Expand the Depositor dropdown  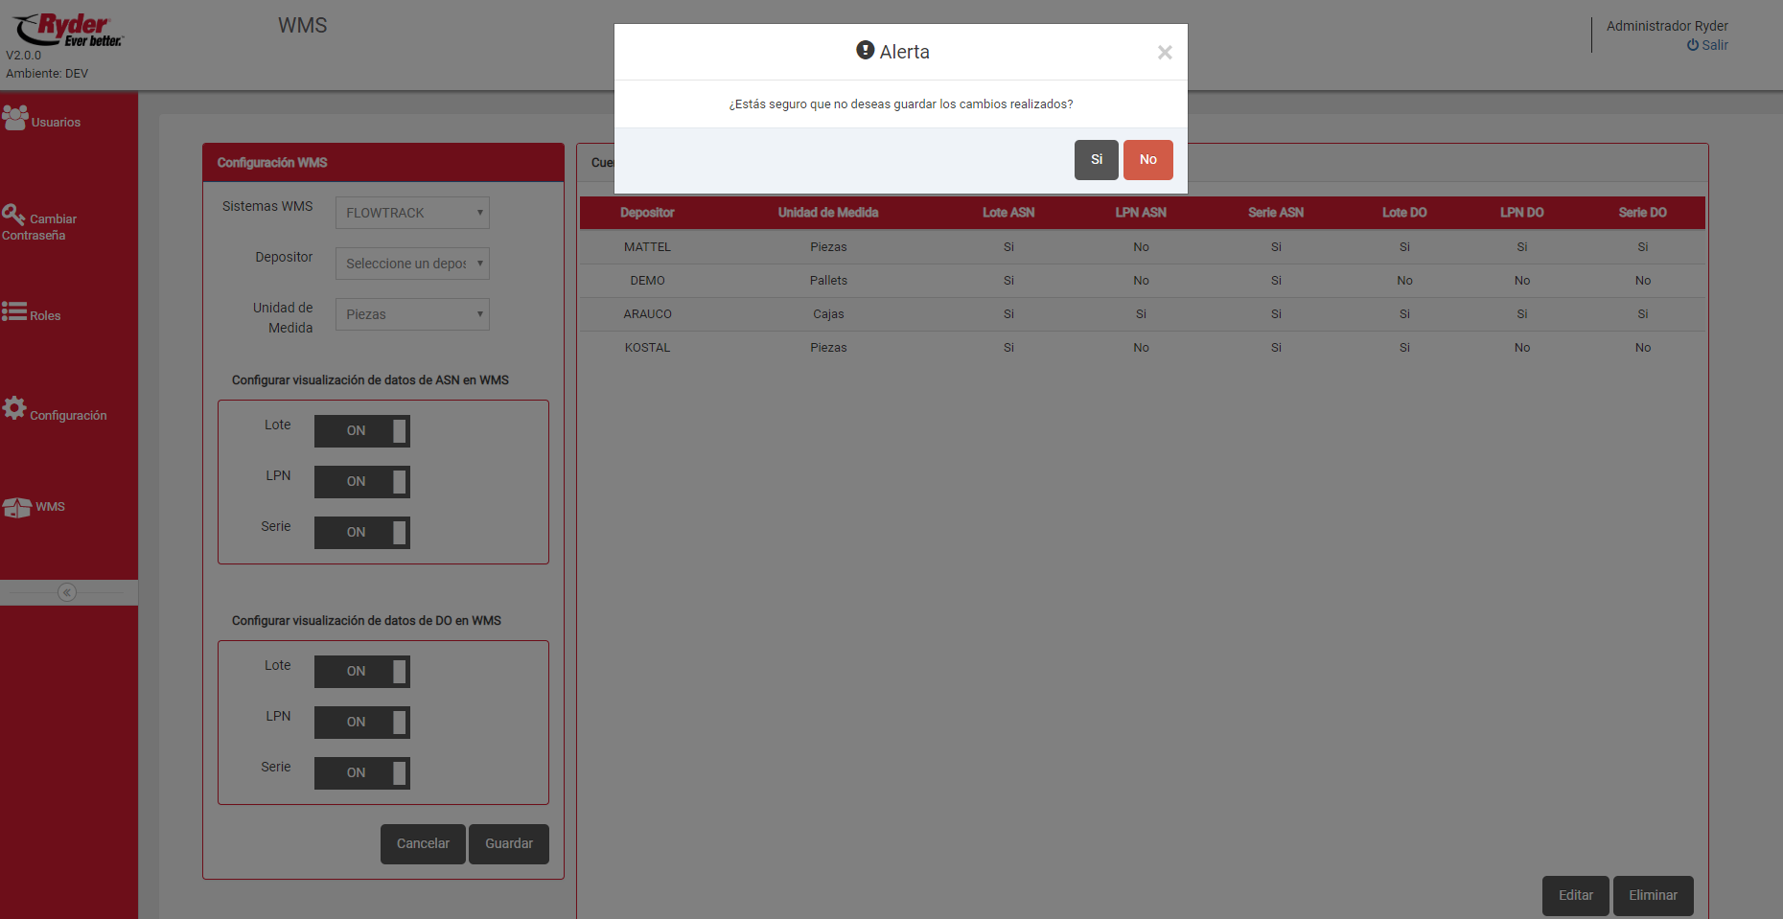pos(412,264)
